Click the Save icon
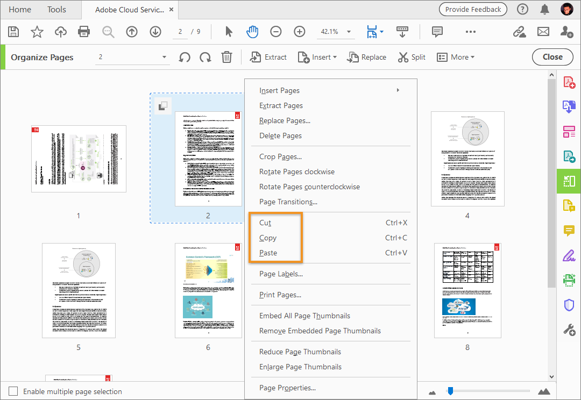Image resolution: width=581 pixels, height=400 pixels. click(x=13, y=32)
